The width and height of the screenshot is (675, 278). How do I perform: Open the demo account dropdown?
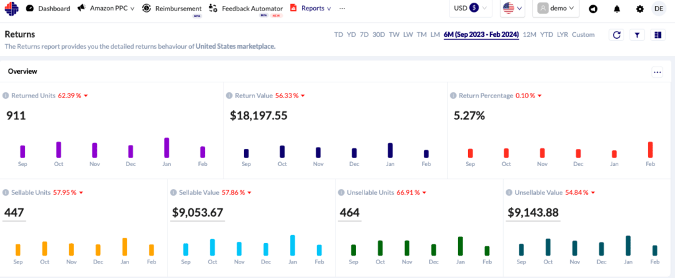(x=556, y=8)
